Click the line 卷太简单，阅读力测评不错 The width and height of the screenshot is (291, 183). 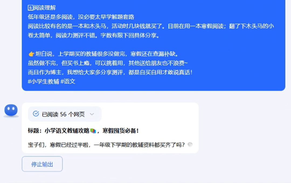(94, 36)
